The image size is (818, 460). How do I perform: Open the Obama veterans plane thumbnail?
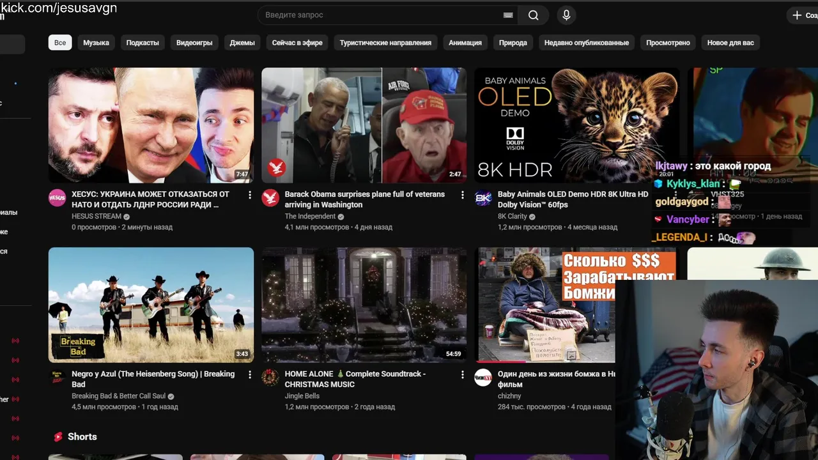tap(364, 125)
